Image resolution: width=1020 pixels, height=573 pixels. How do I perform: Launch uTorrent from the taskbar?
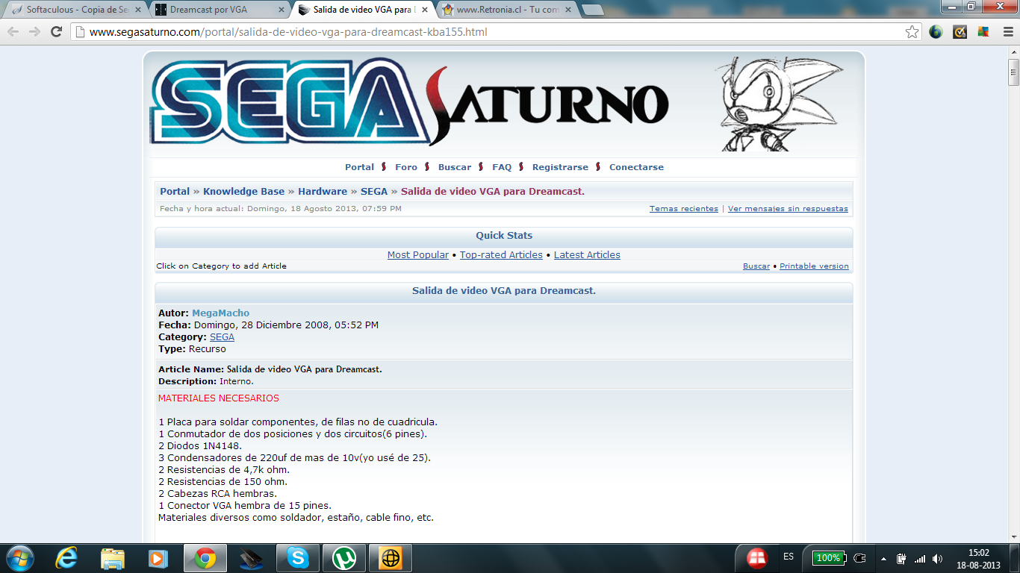[x=344, y=558]
